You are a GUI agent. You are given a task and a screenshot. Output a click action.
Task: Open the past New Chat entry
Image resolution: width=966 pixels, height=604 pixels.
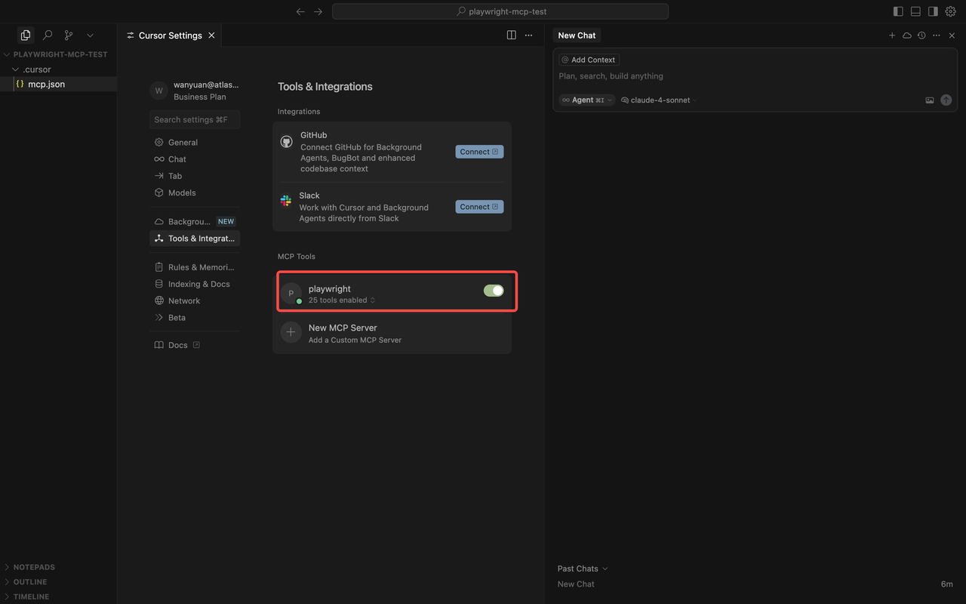coord(755,584)
